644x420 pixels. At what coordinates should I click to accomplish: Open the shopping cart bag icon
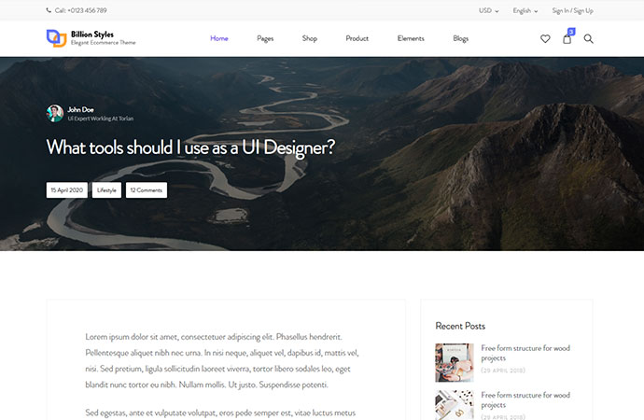tap(567, 39)
